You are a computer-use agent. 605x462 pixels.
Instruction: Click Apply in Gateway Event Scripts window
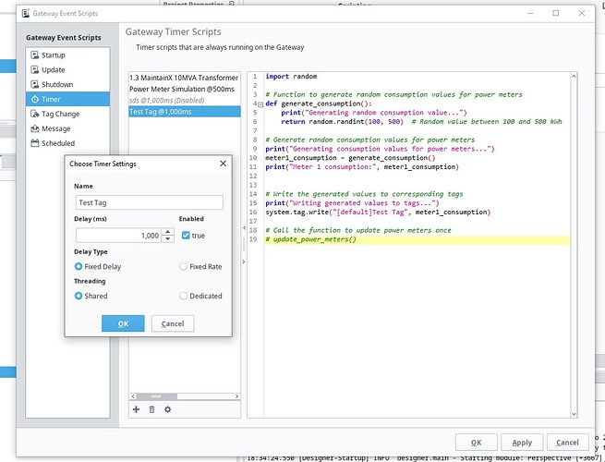[x=522, y=443]
